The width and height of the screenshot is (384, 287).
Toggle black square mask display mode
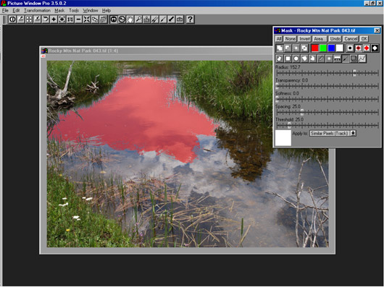(x=350, y=48)
